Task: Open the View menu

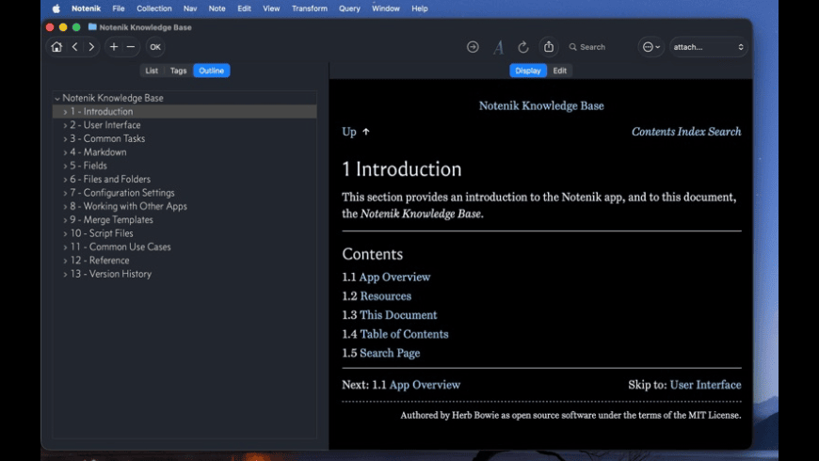Action: pyautogui.click(x=271, y=8)
